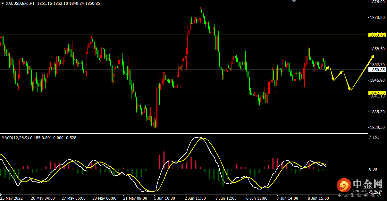This screenshot has height=201, width=387.
Task: Click the MACD value 0.891 in the indicator header
Action: click(47, 138)
